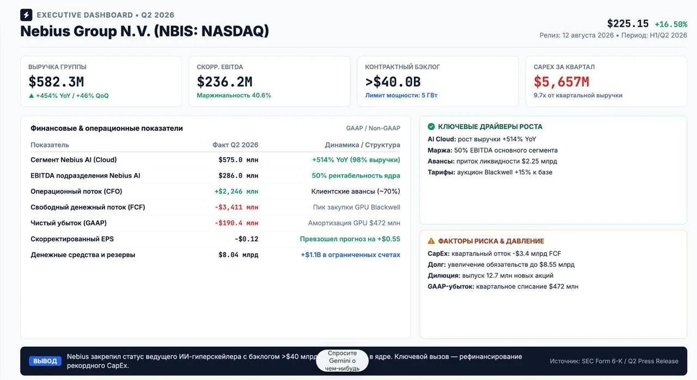Click the +16.50% price change

click(671, 24)
